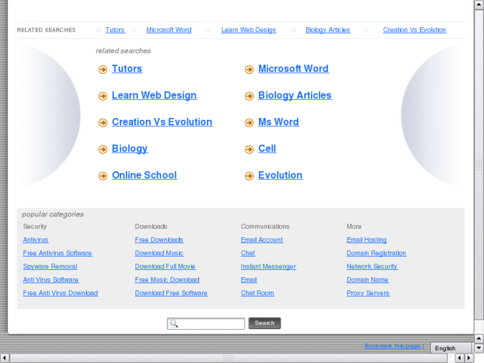The width and height of the screenshot is (484, 363).
Task: Open the Free Anti Virus Download link
Action: click(x=60, y=293)
